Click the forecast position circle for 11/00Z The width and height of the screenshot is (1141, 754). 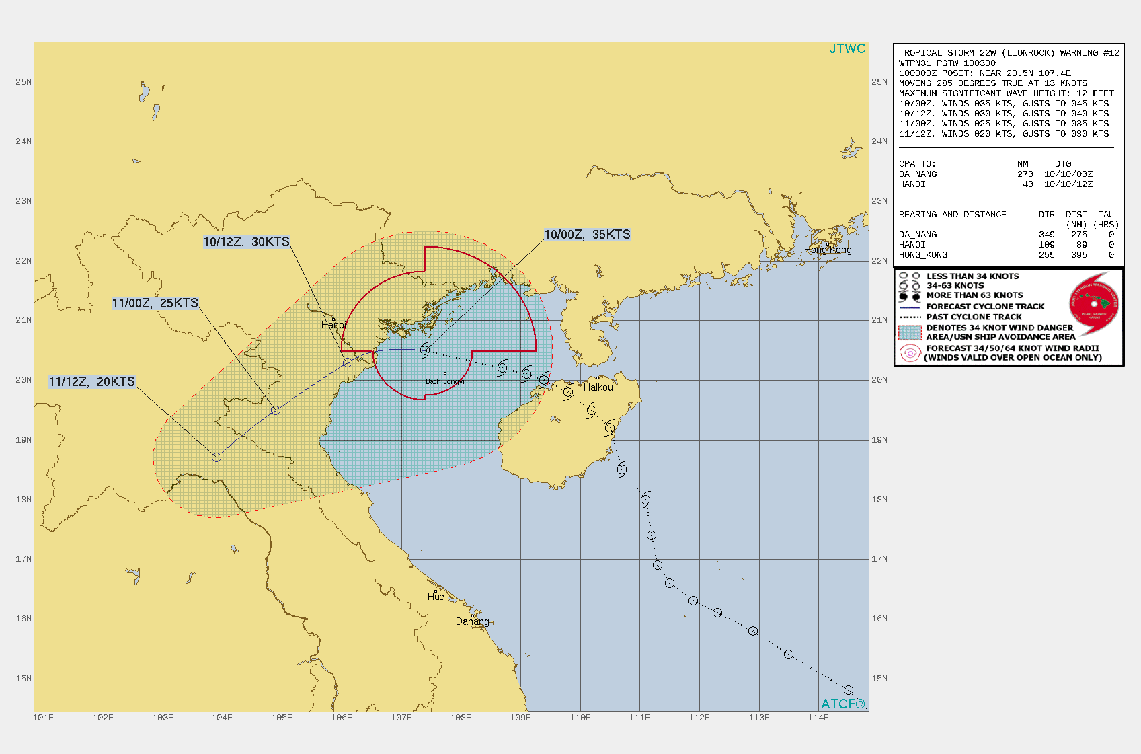[x=276, y=410]
